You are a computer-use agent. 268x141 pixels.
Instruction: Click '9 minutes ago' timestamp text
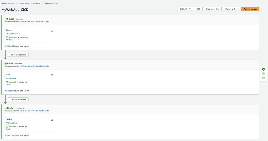(22, 82)
